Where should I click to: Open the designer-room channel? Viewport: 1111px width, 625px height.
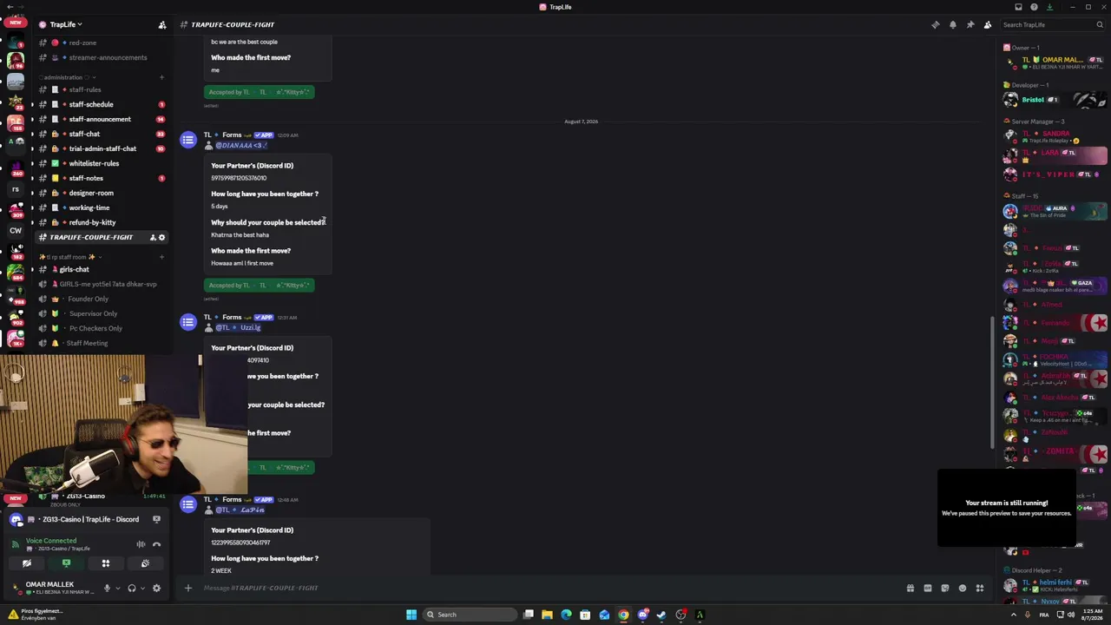(102, 193)
